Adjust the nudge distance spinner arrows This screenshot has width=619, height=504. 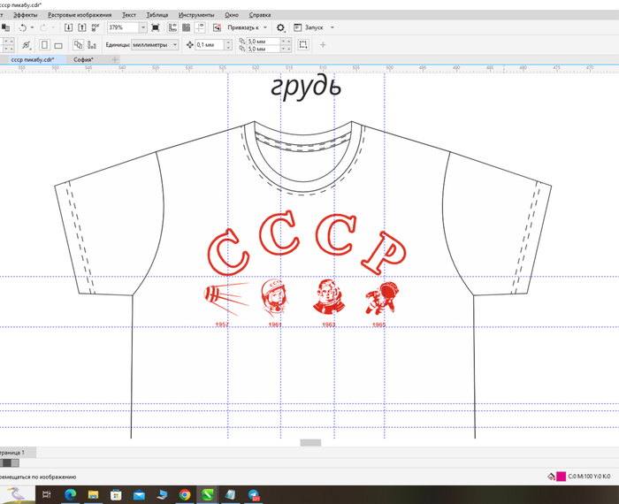click(228, 45)
